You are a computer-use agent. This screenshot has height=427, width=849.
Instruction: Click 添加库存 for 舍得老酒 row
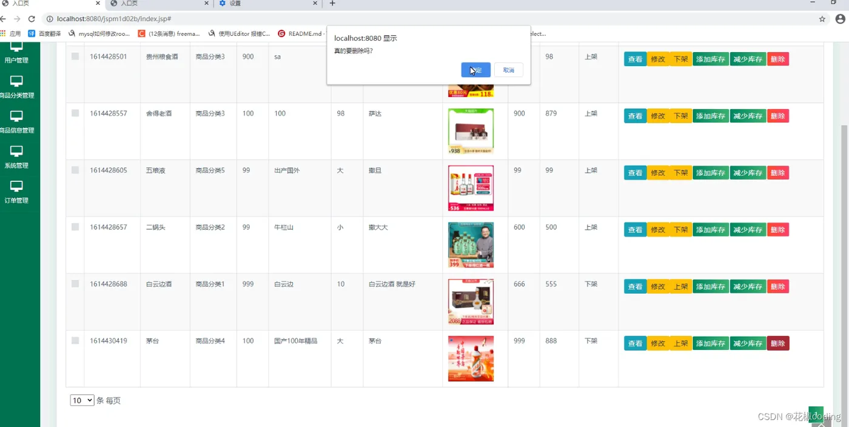pos(711,116)
